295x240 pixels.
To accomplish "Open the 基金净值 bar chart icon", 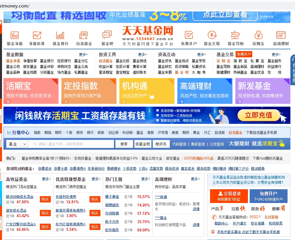I will pyautogui.click(x=14, y=35).
